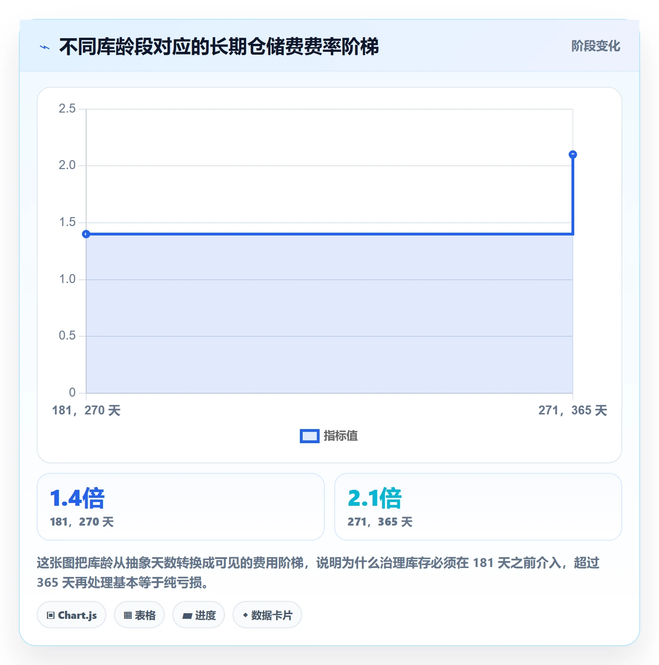
Task: Click the y-axis value 1.5
Action: [x=67, y=222]
